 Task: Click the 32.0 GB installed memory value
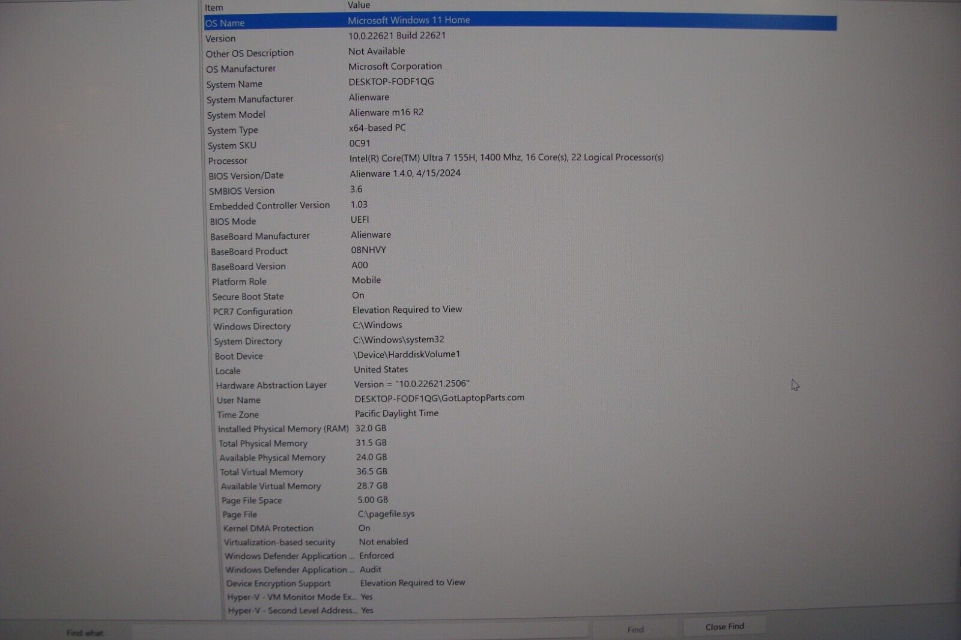(x=371, y=428)
